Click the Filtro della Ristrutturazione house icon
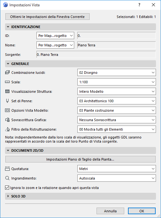The width and height of the screenshot is (161, 218). [7, 129]
